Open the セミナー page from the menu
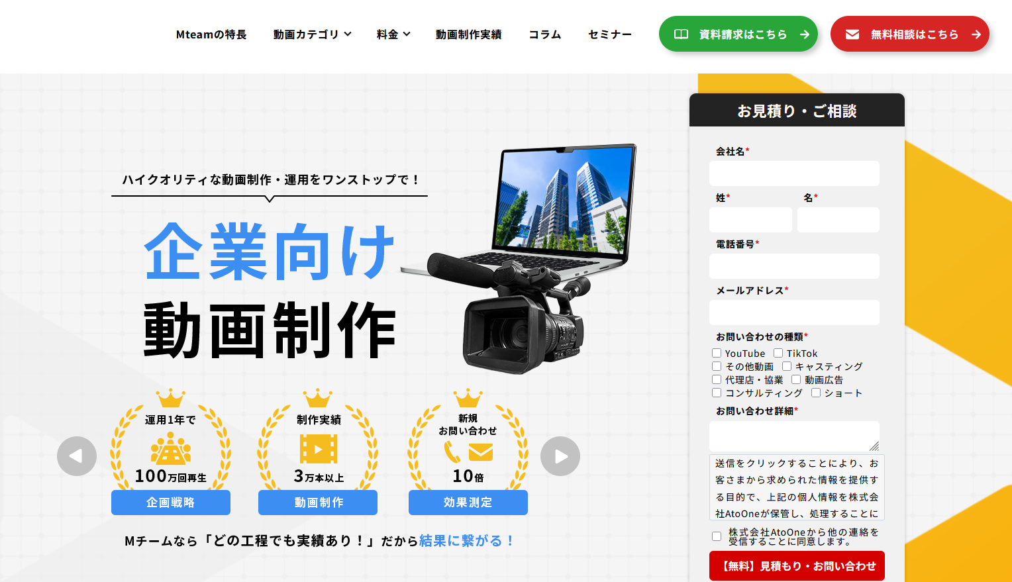 point(610,34)
